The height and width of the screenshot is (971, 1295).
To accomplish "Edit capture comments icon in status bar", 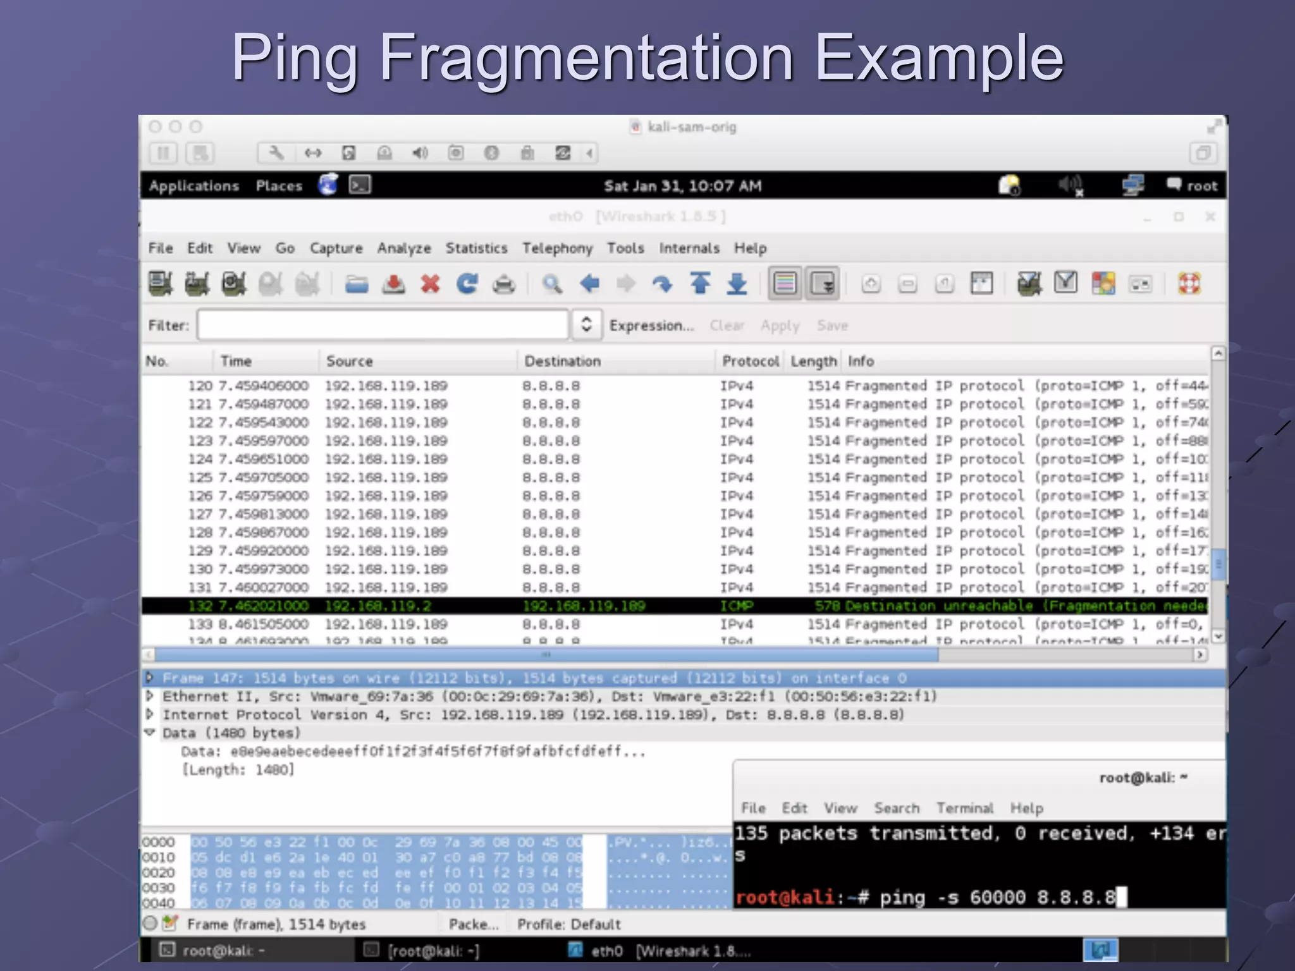I will pyautogui.click(x=169, y=924).
